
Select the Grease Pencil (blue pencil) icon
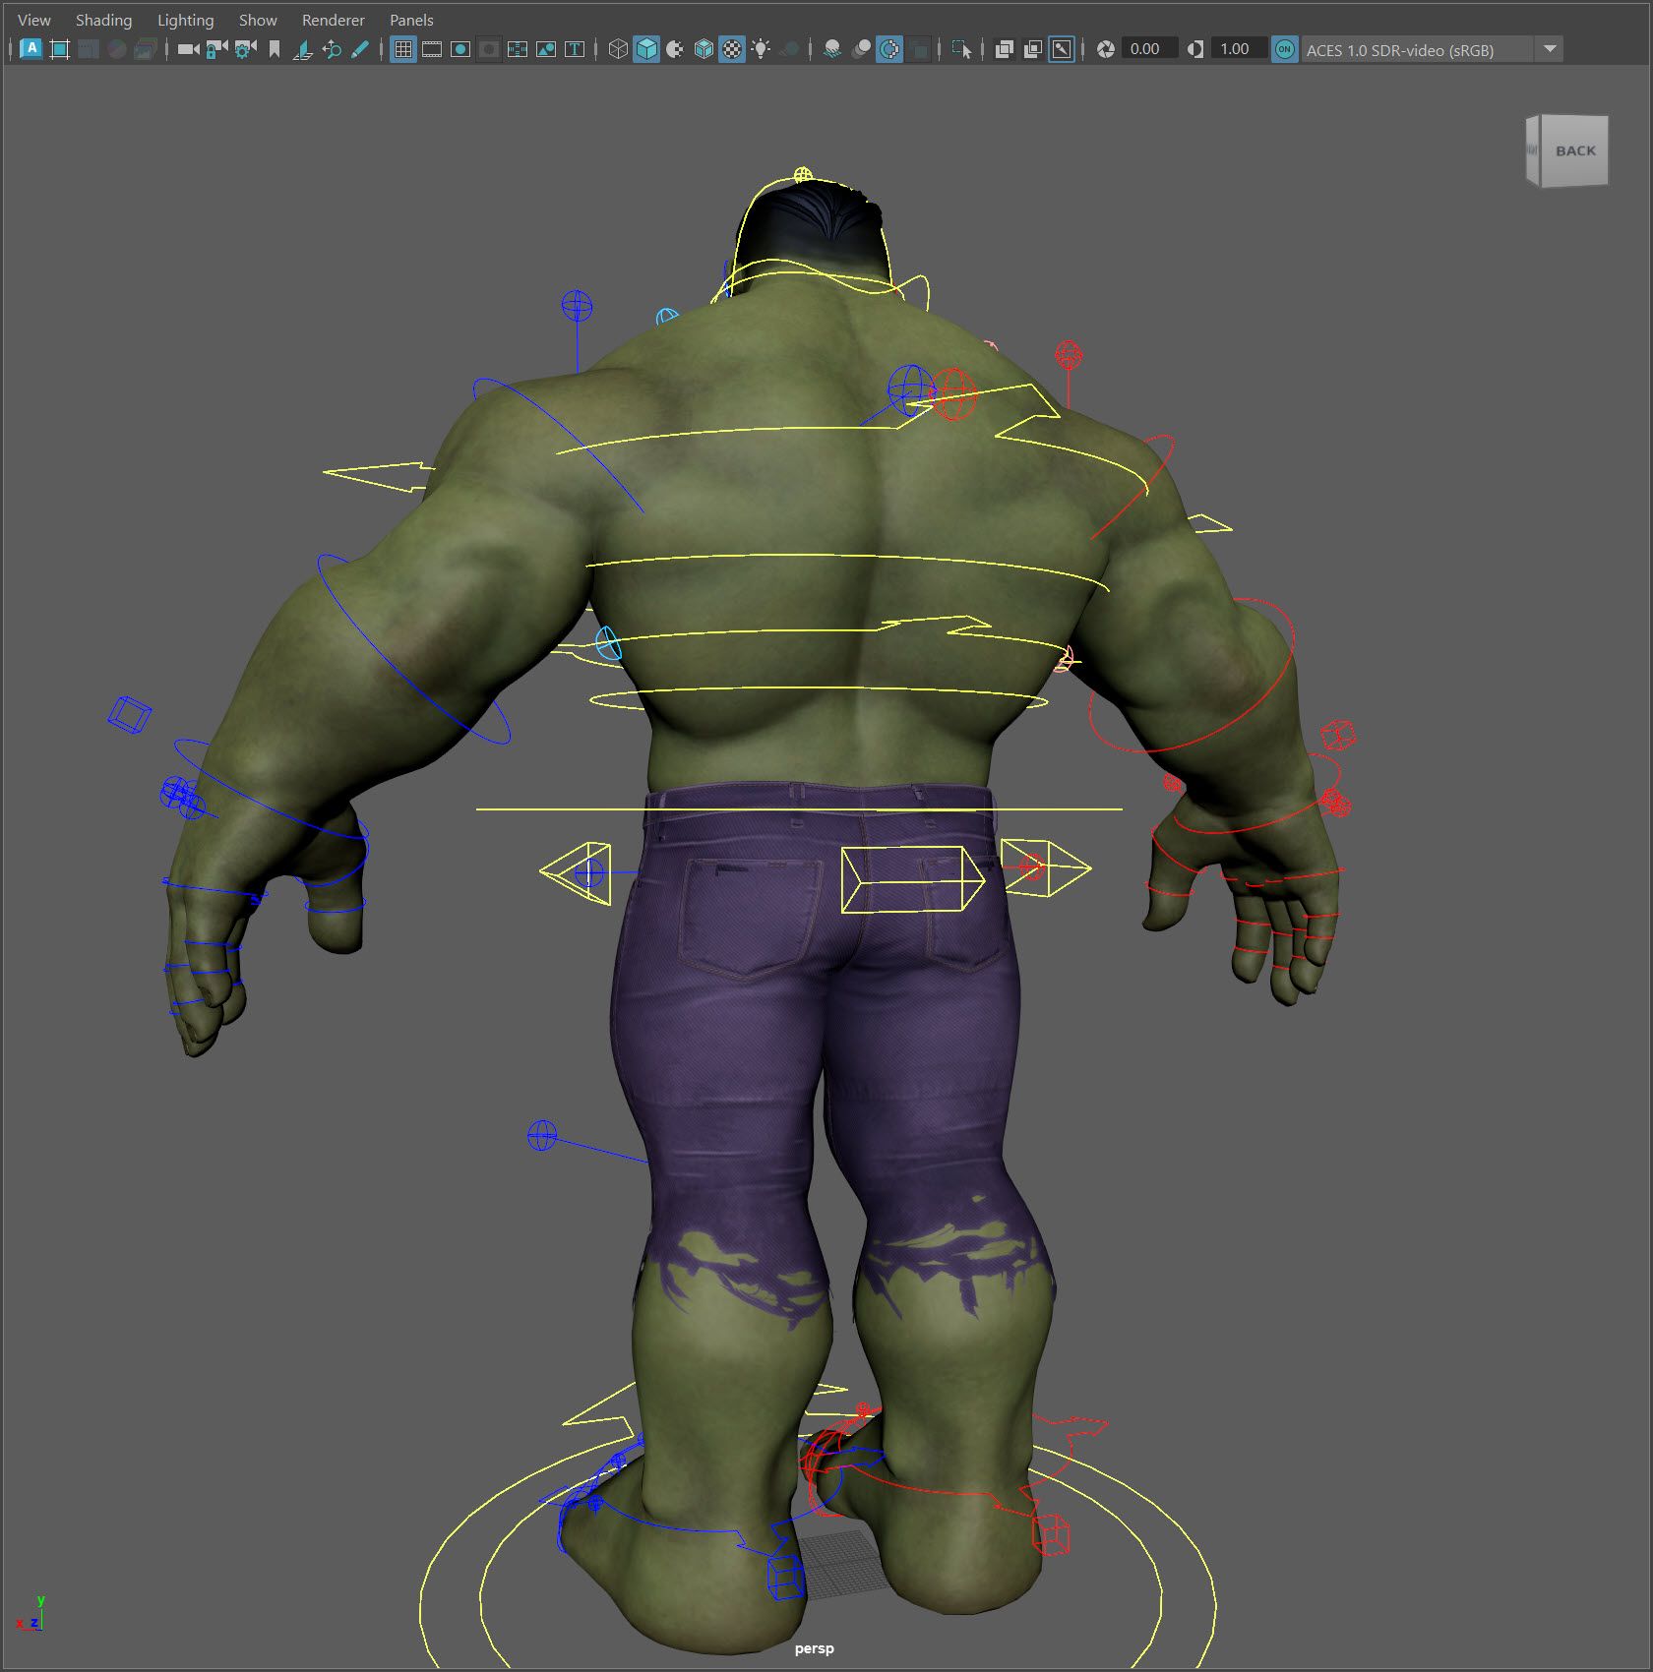tap(360, 49)
